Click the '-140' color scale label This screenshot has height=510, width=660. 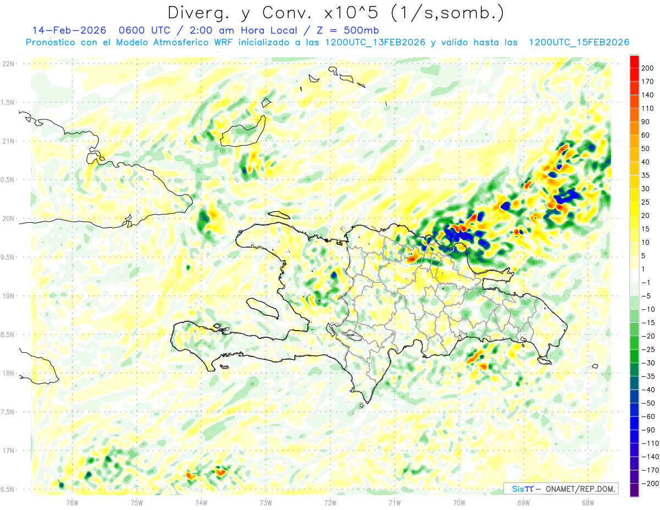click(x=651, y=457)
